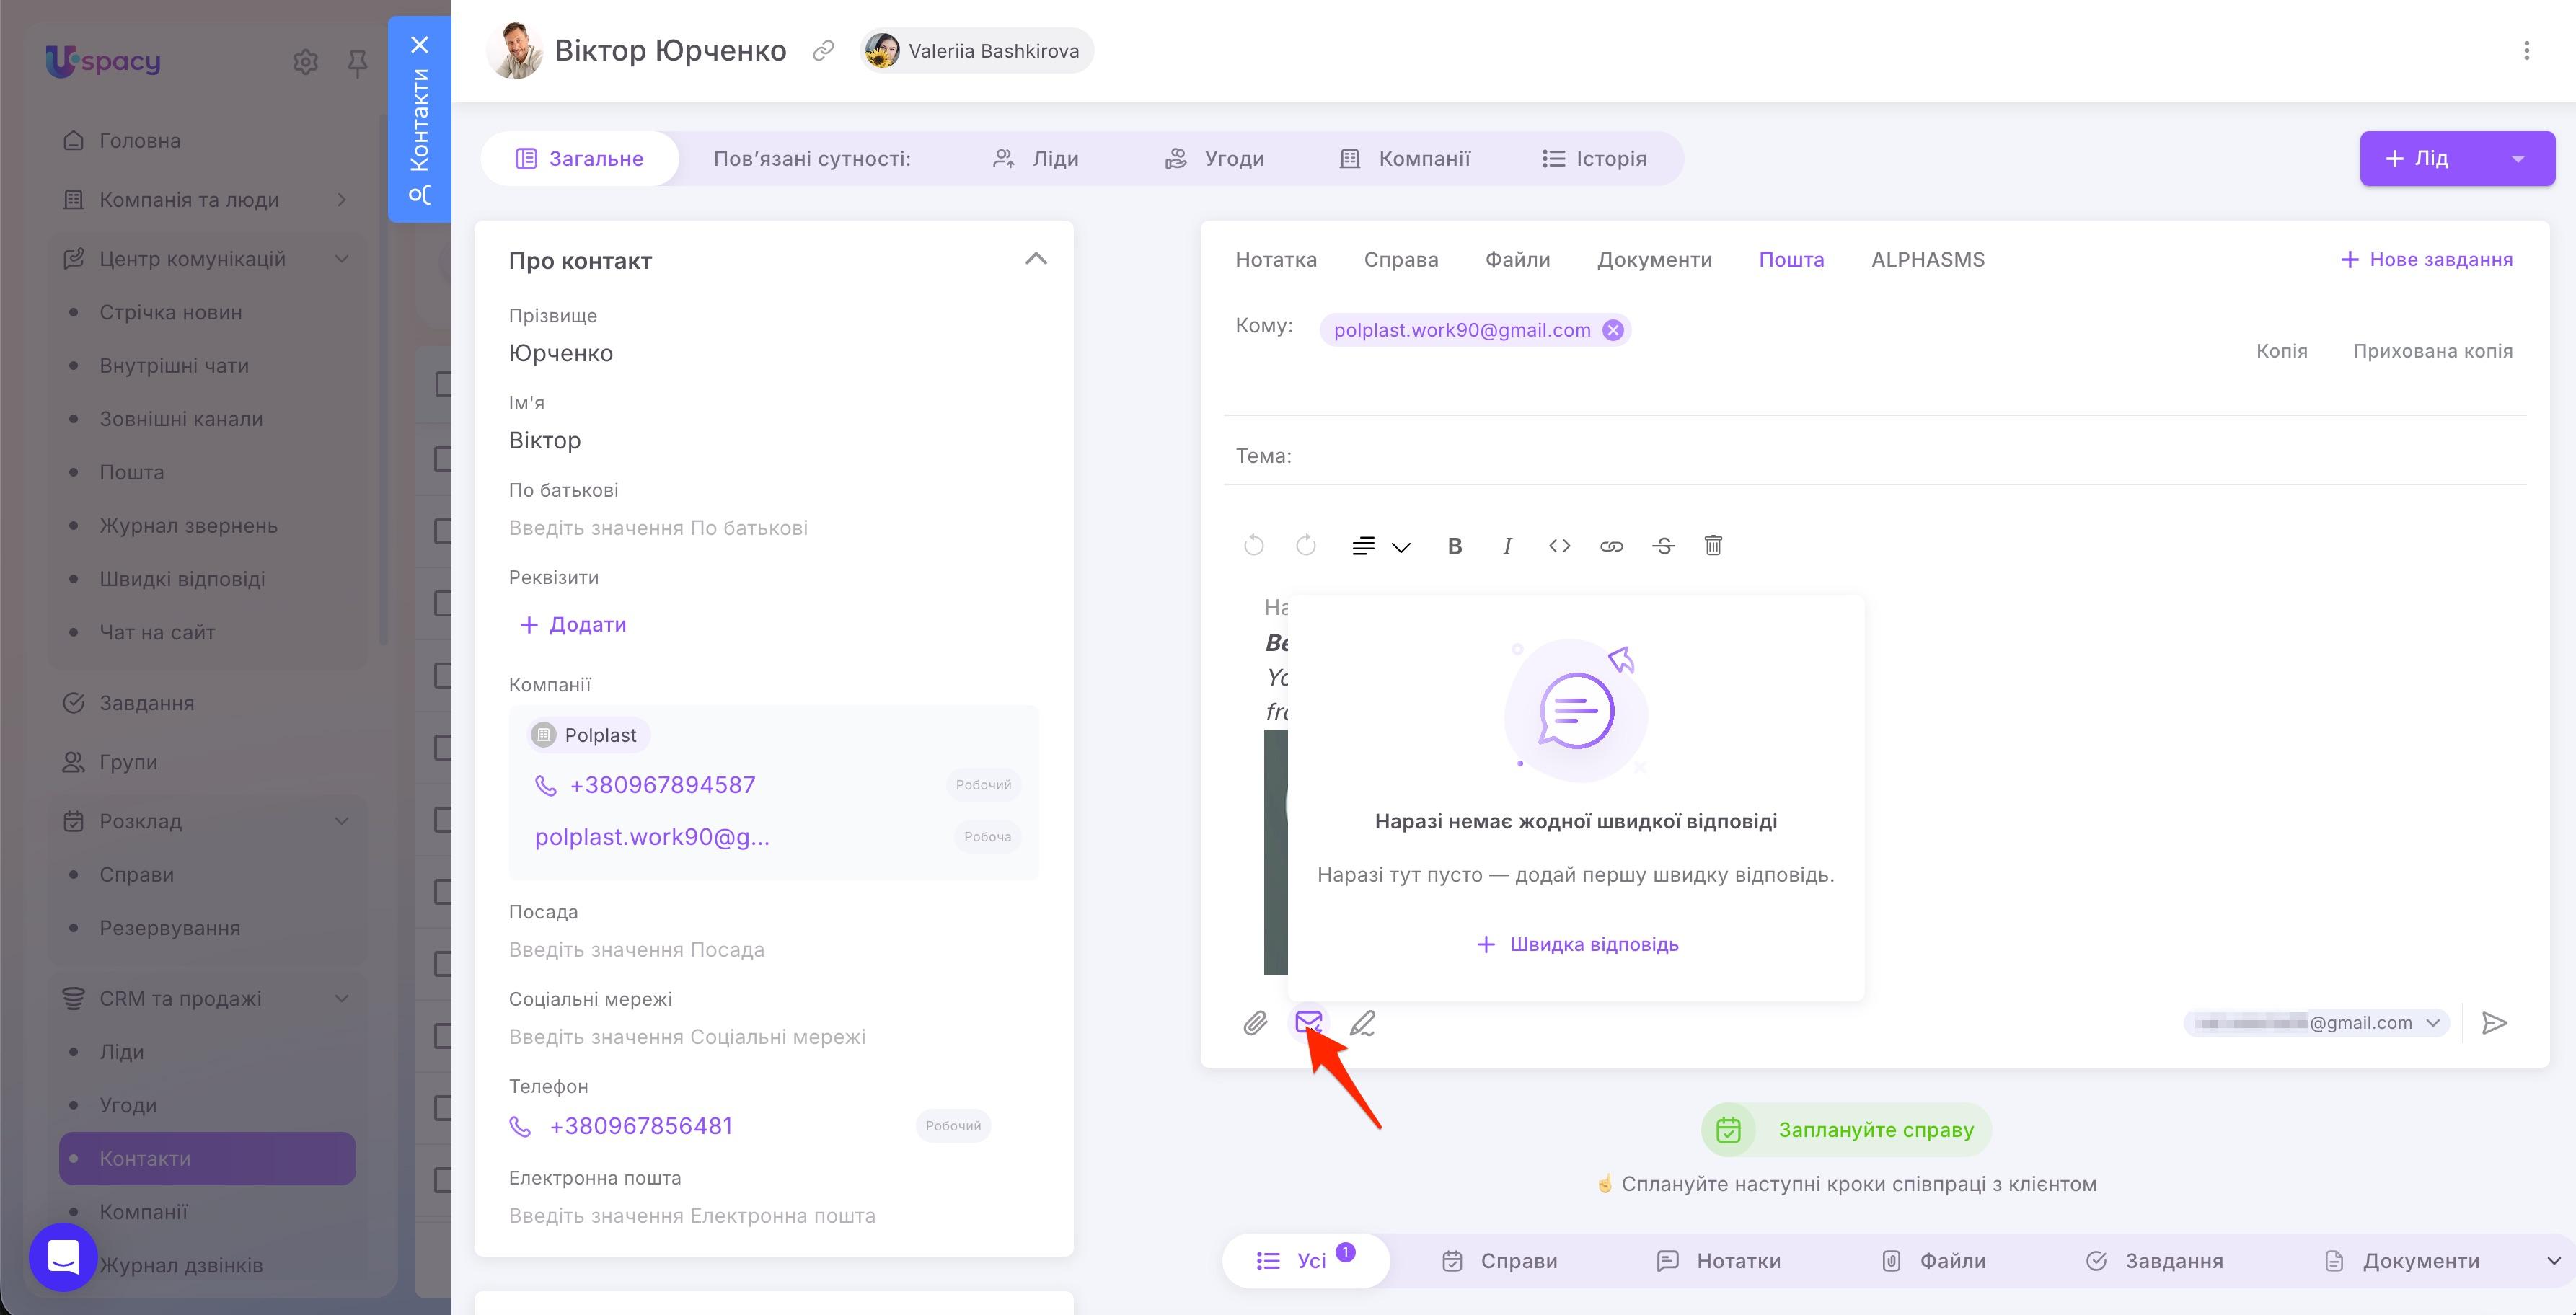Insert a hyperlink using the link icon

coord(1611,546)
